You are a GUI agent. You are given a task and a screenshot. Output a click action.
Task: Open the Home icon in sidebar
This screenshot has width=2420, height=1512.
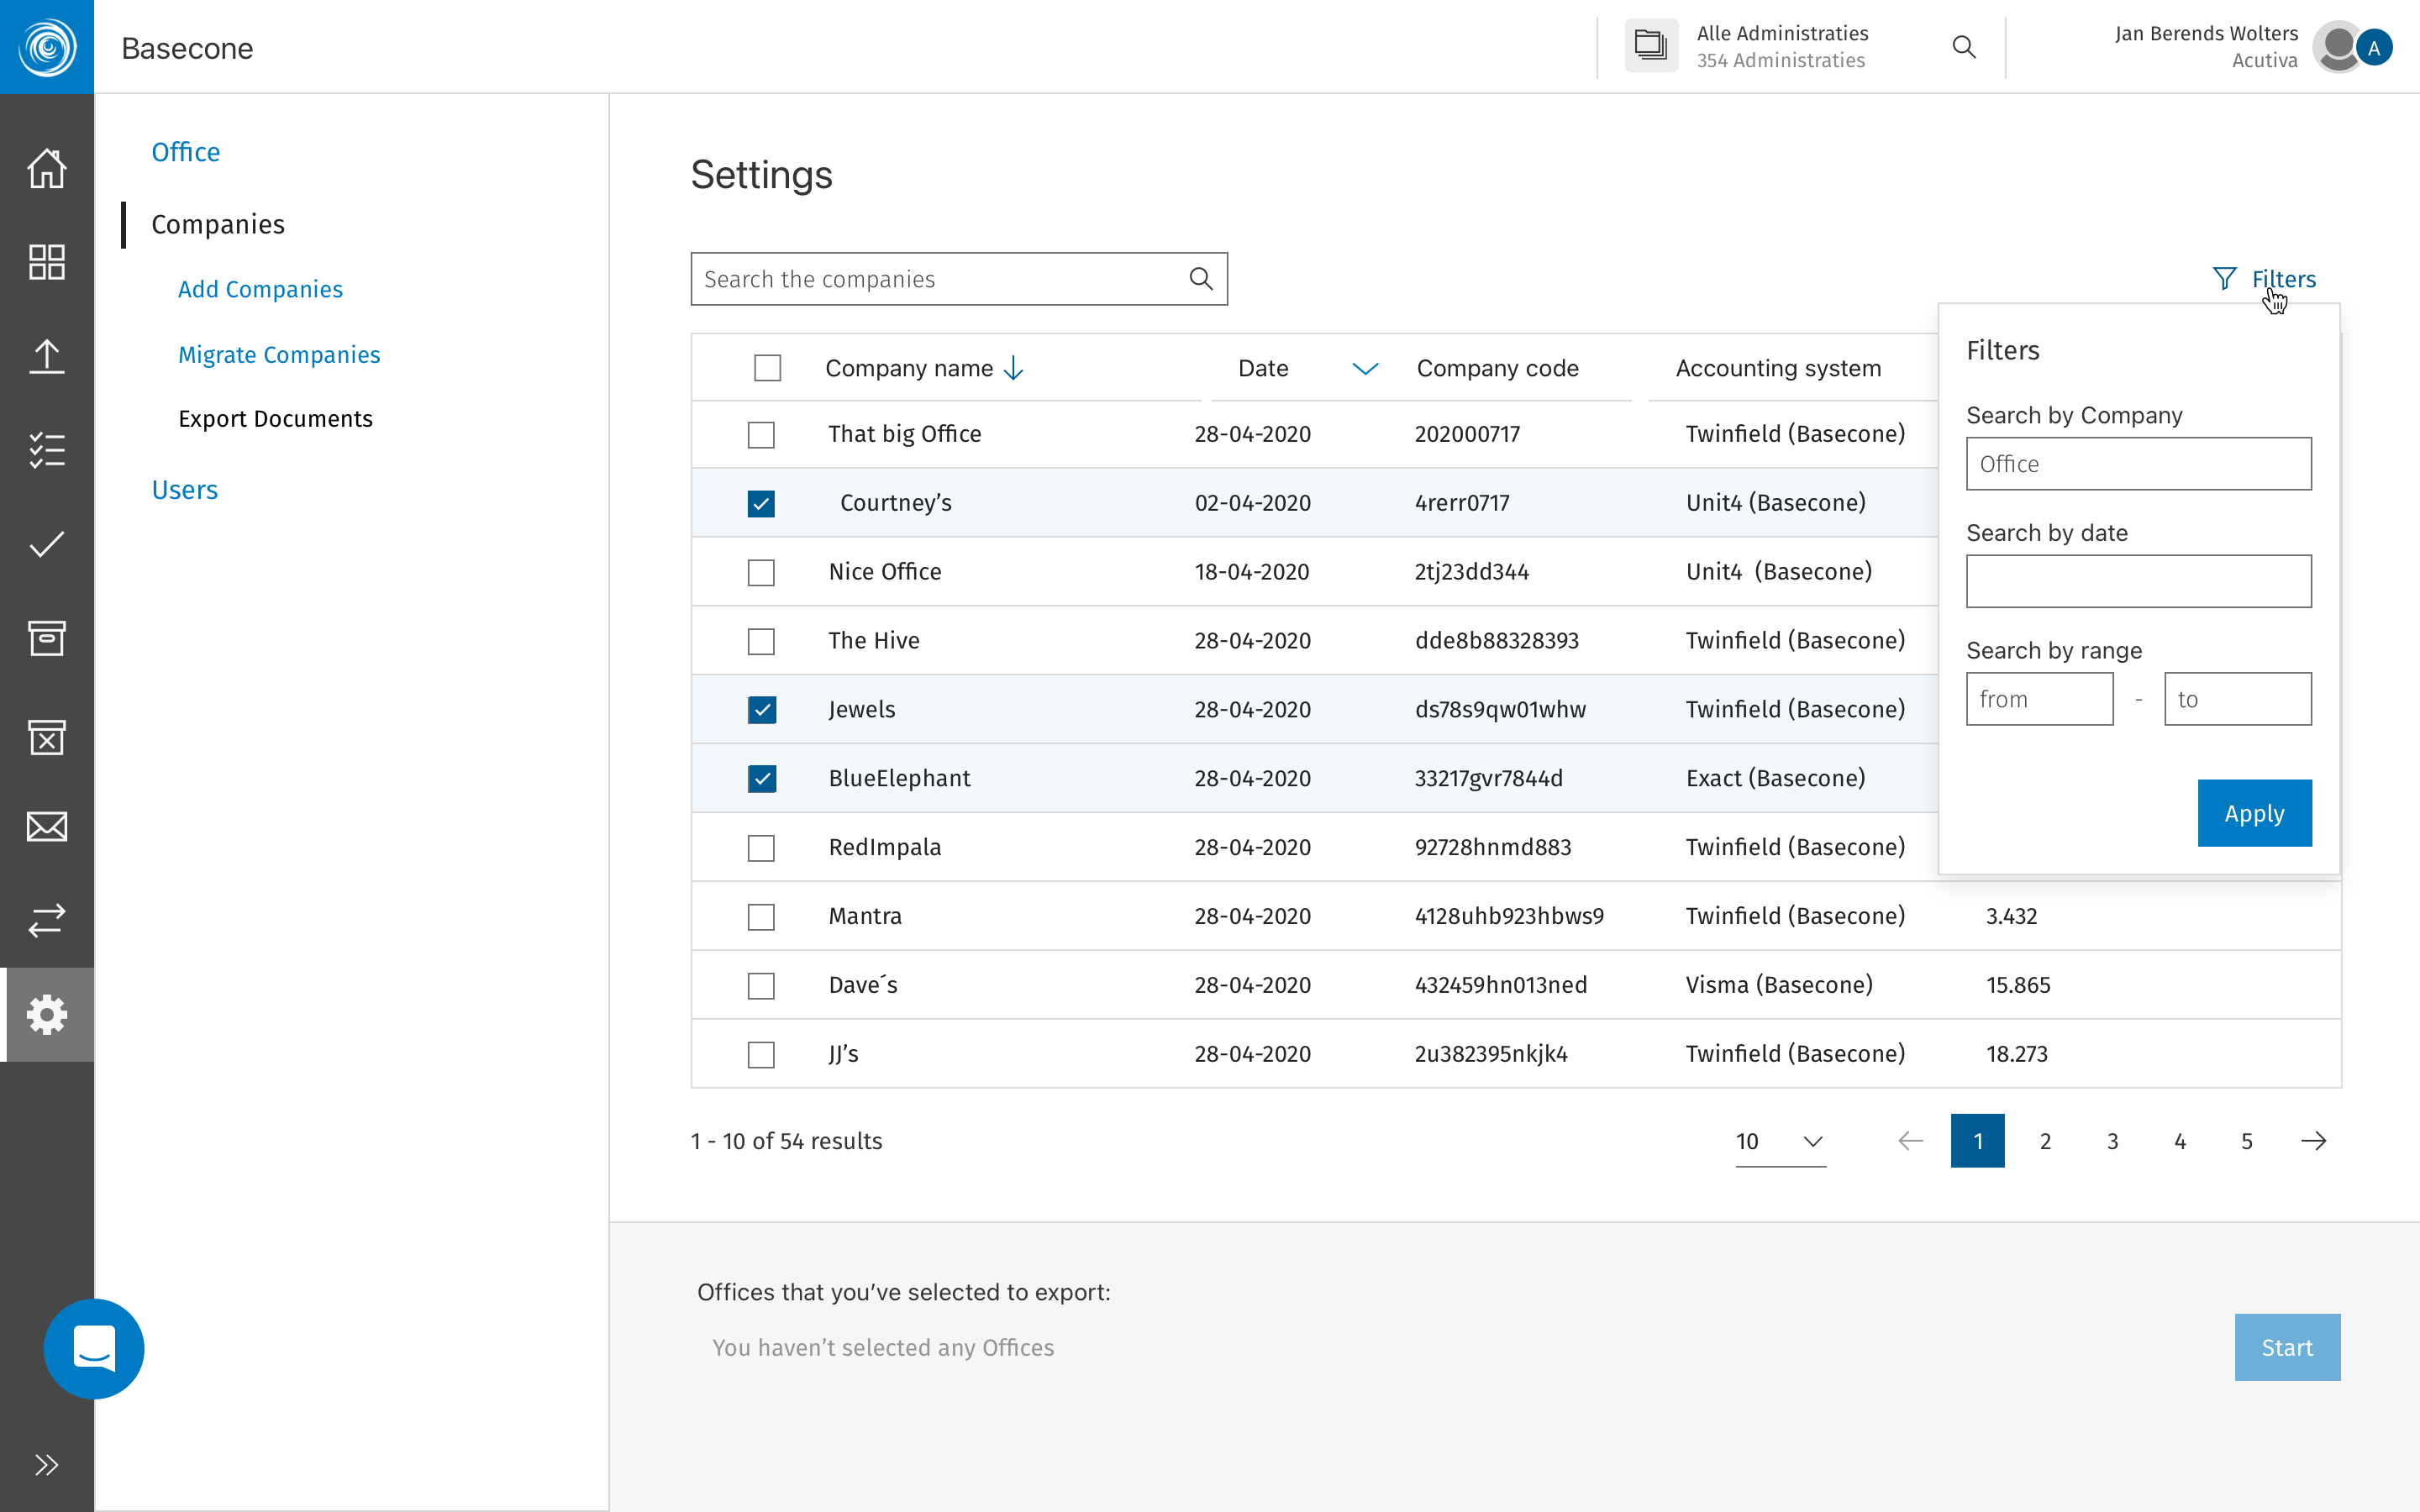pyautogui.click(x=47, y=168)
